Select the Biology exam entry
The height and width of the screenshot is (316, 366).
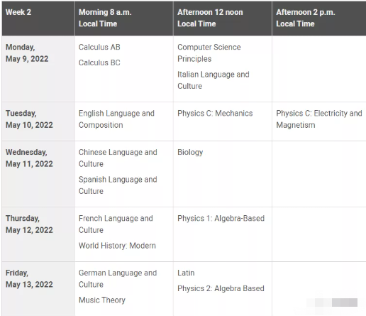point(190,152)
